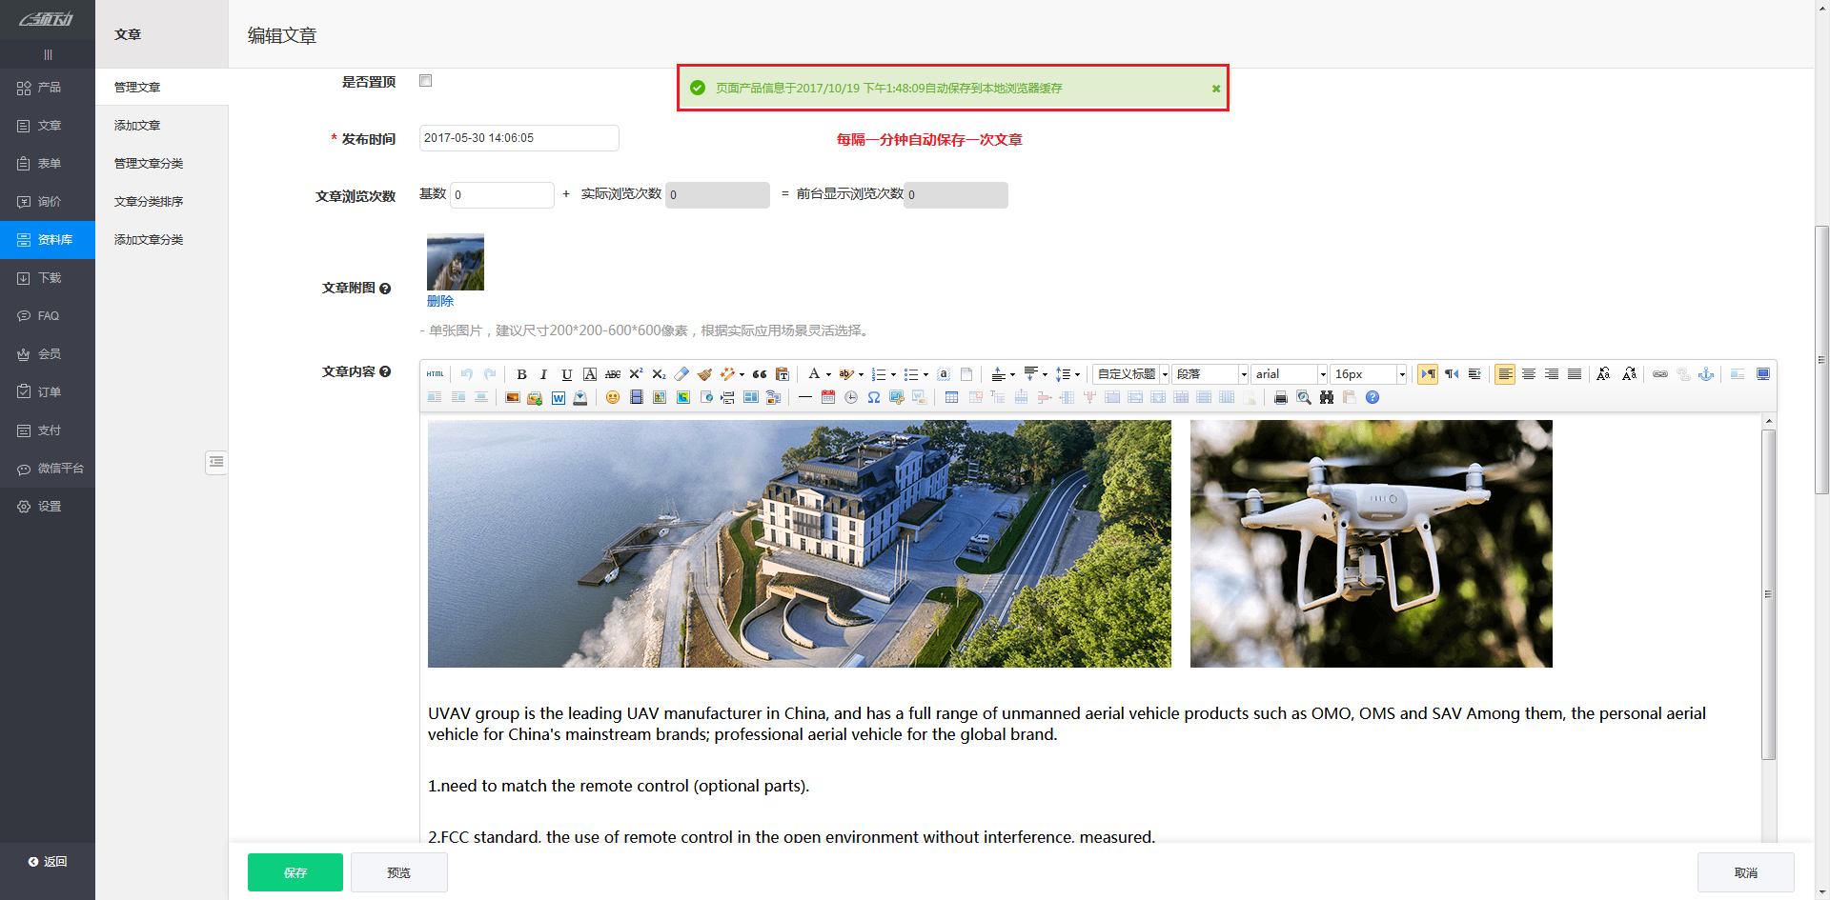The image size is (1830, 900).
Task: Tick the 是否置顶 checkbox
Action: pos(426,81)
